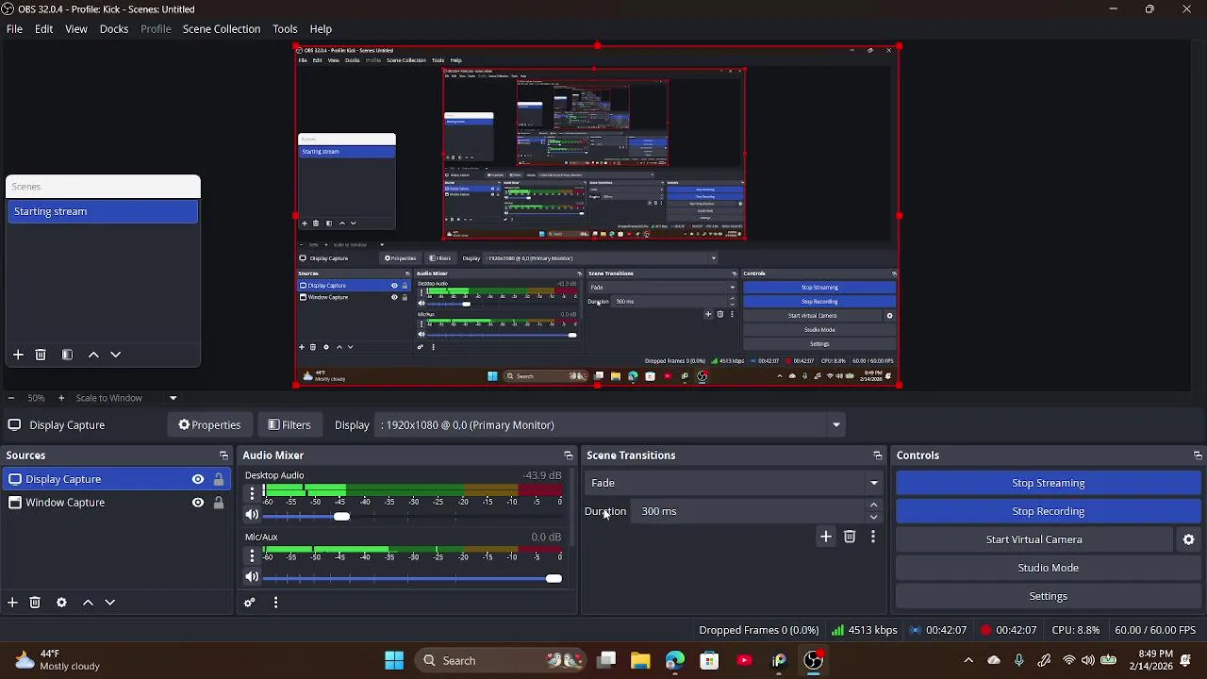
Task: Open Windows Start menu
Action: click(394, 660)
